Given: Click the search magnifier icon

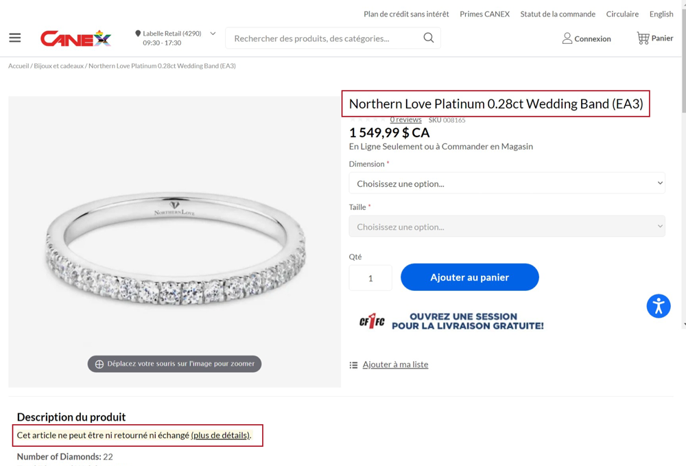Looking at the screenshot, I should pyautogui.click(x=429, y=38).
